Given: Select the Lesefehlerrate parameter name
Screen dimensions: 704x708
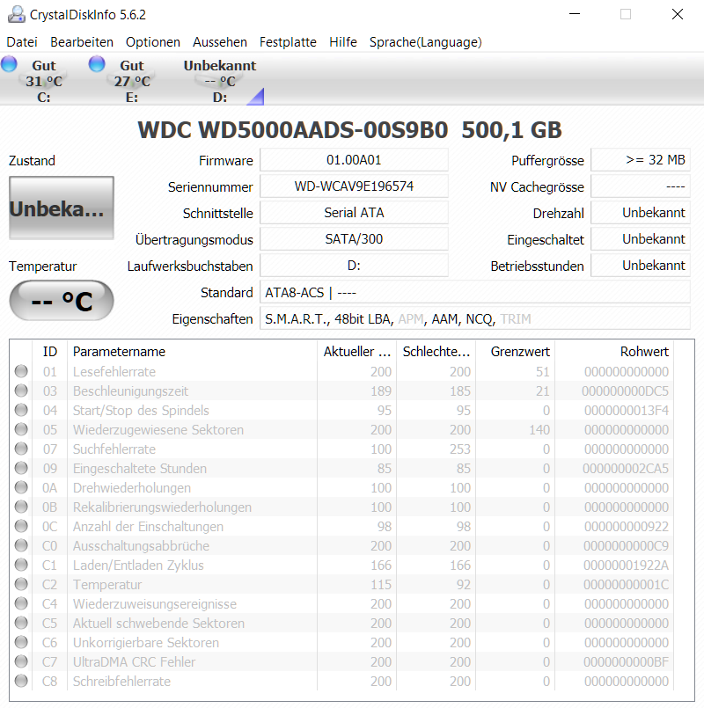Looking at the screenshot, I should tap(114, 372).
